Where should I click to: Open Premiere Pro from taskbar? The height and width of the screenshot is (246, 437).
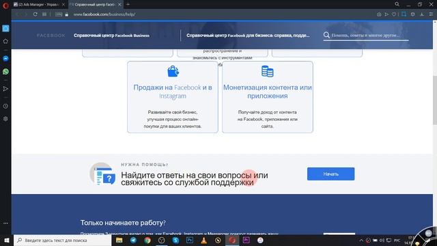(246, 240)
